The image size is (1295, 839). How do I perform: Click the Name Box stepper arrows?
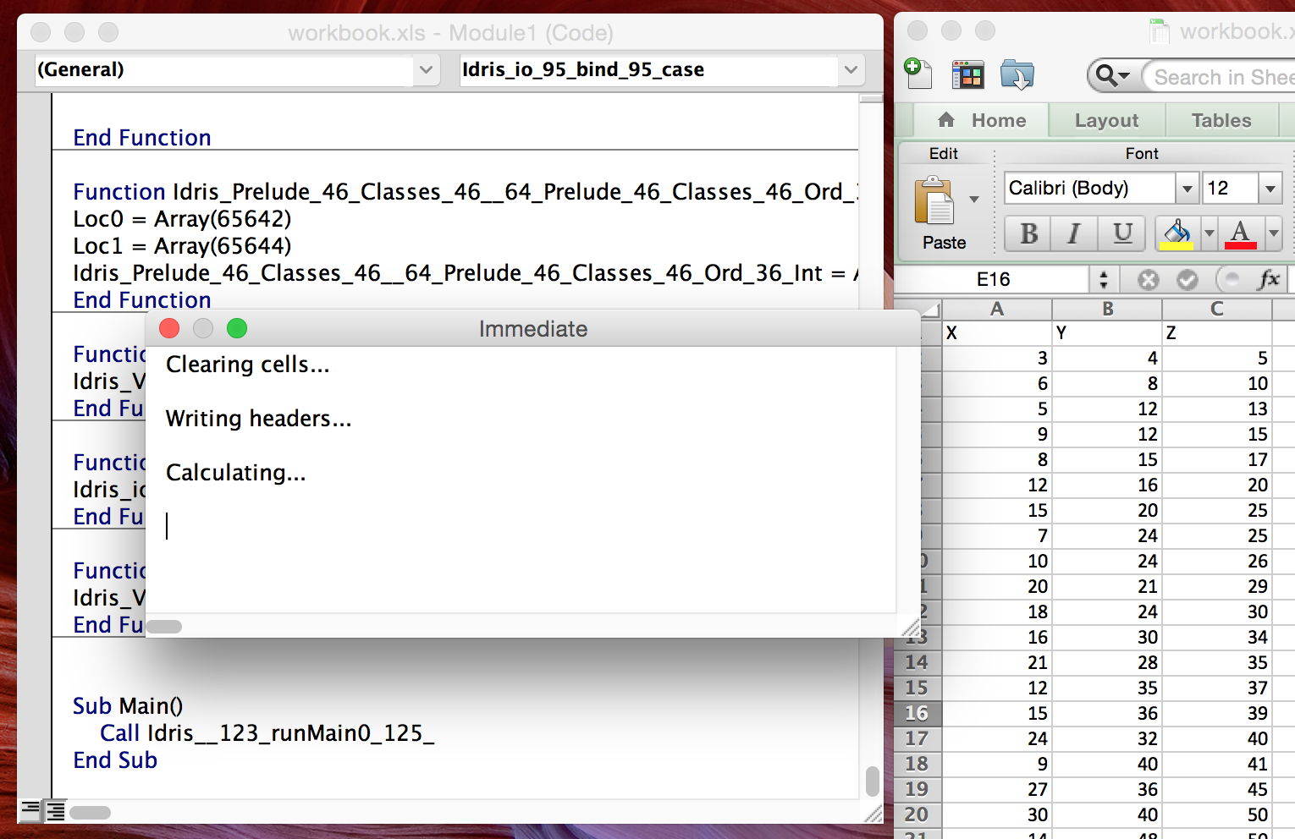point(1103,279)
